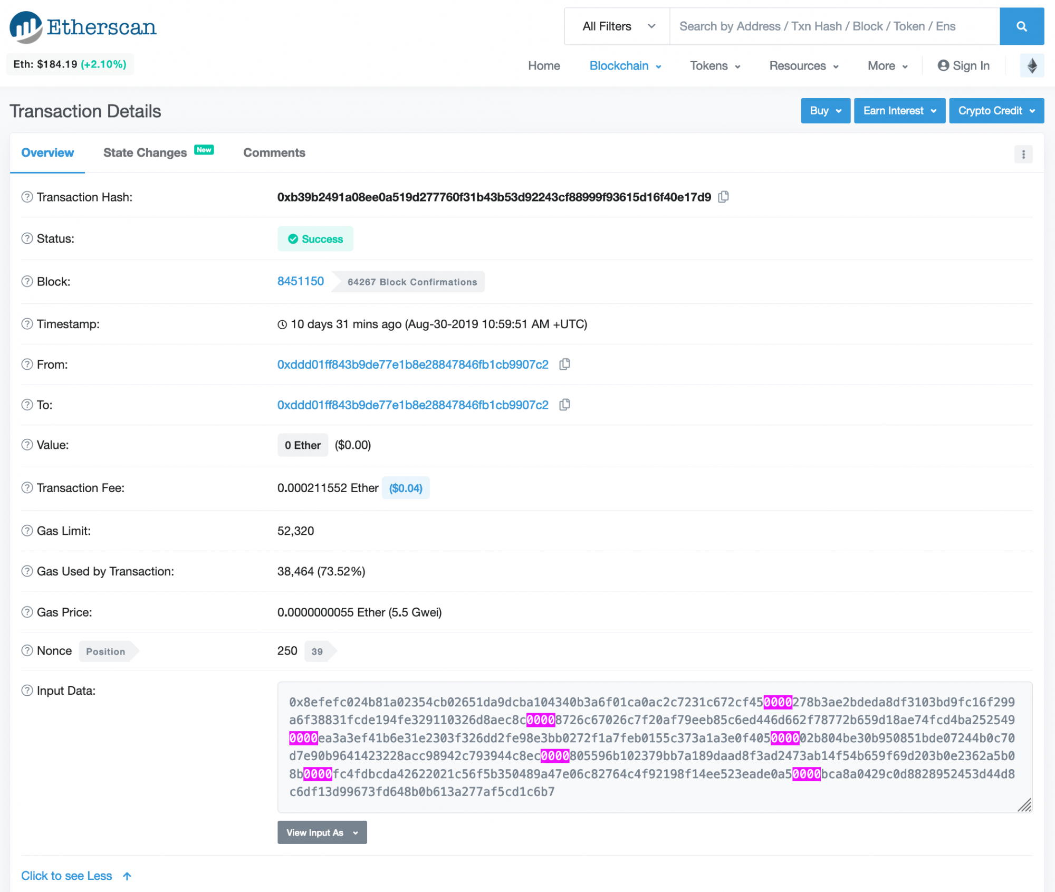1055x892 pixels.
Task: Click help icon beside Transaction Hash
Action: (27, 197)
